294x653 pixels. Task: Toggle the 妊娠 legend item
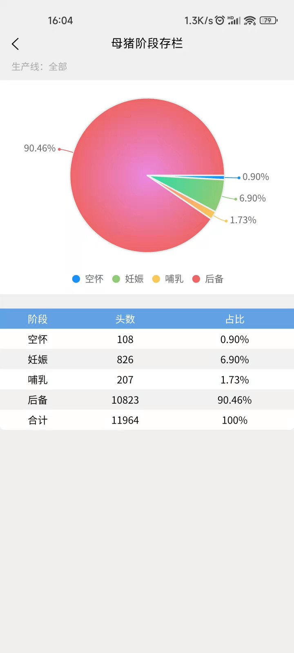coord(128,279)
